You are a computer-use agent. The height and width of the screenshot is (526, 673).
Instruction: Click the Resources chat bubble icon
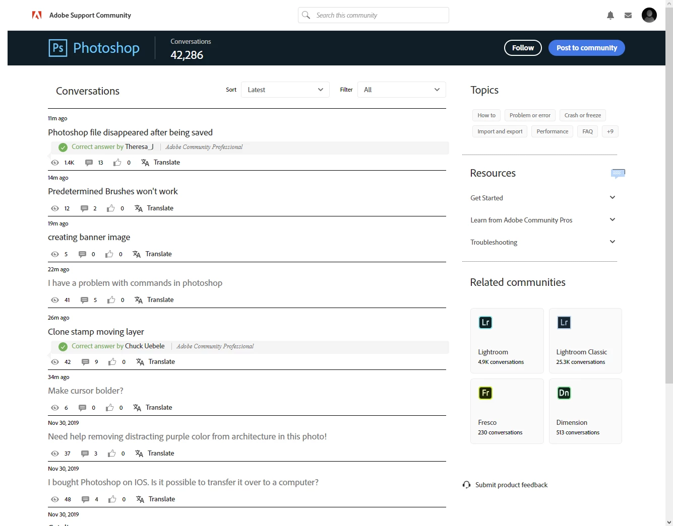point(618,173)
